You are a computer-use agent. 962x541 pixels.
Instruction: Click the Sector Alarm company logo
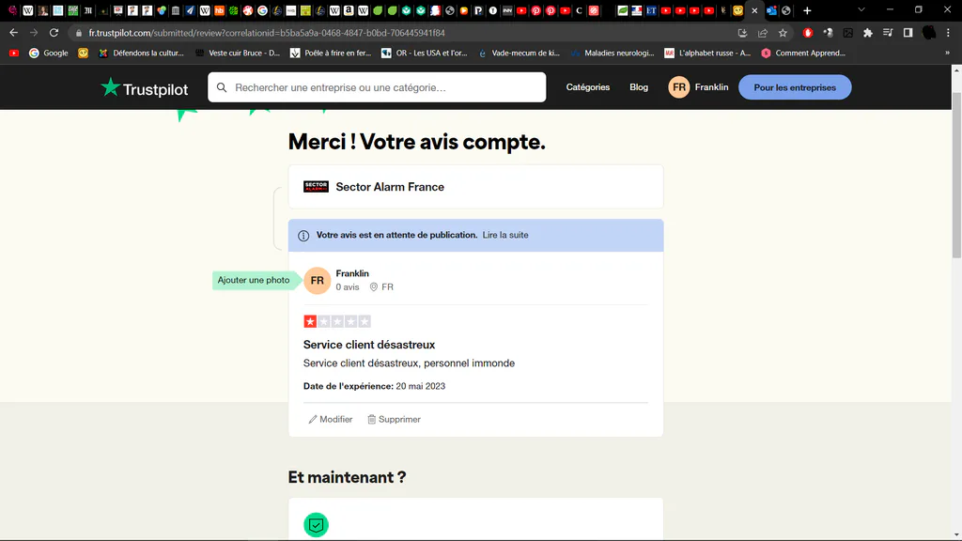(x=316, y=187)
